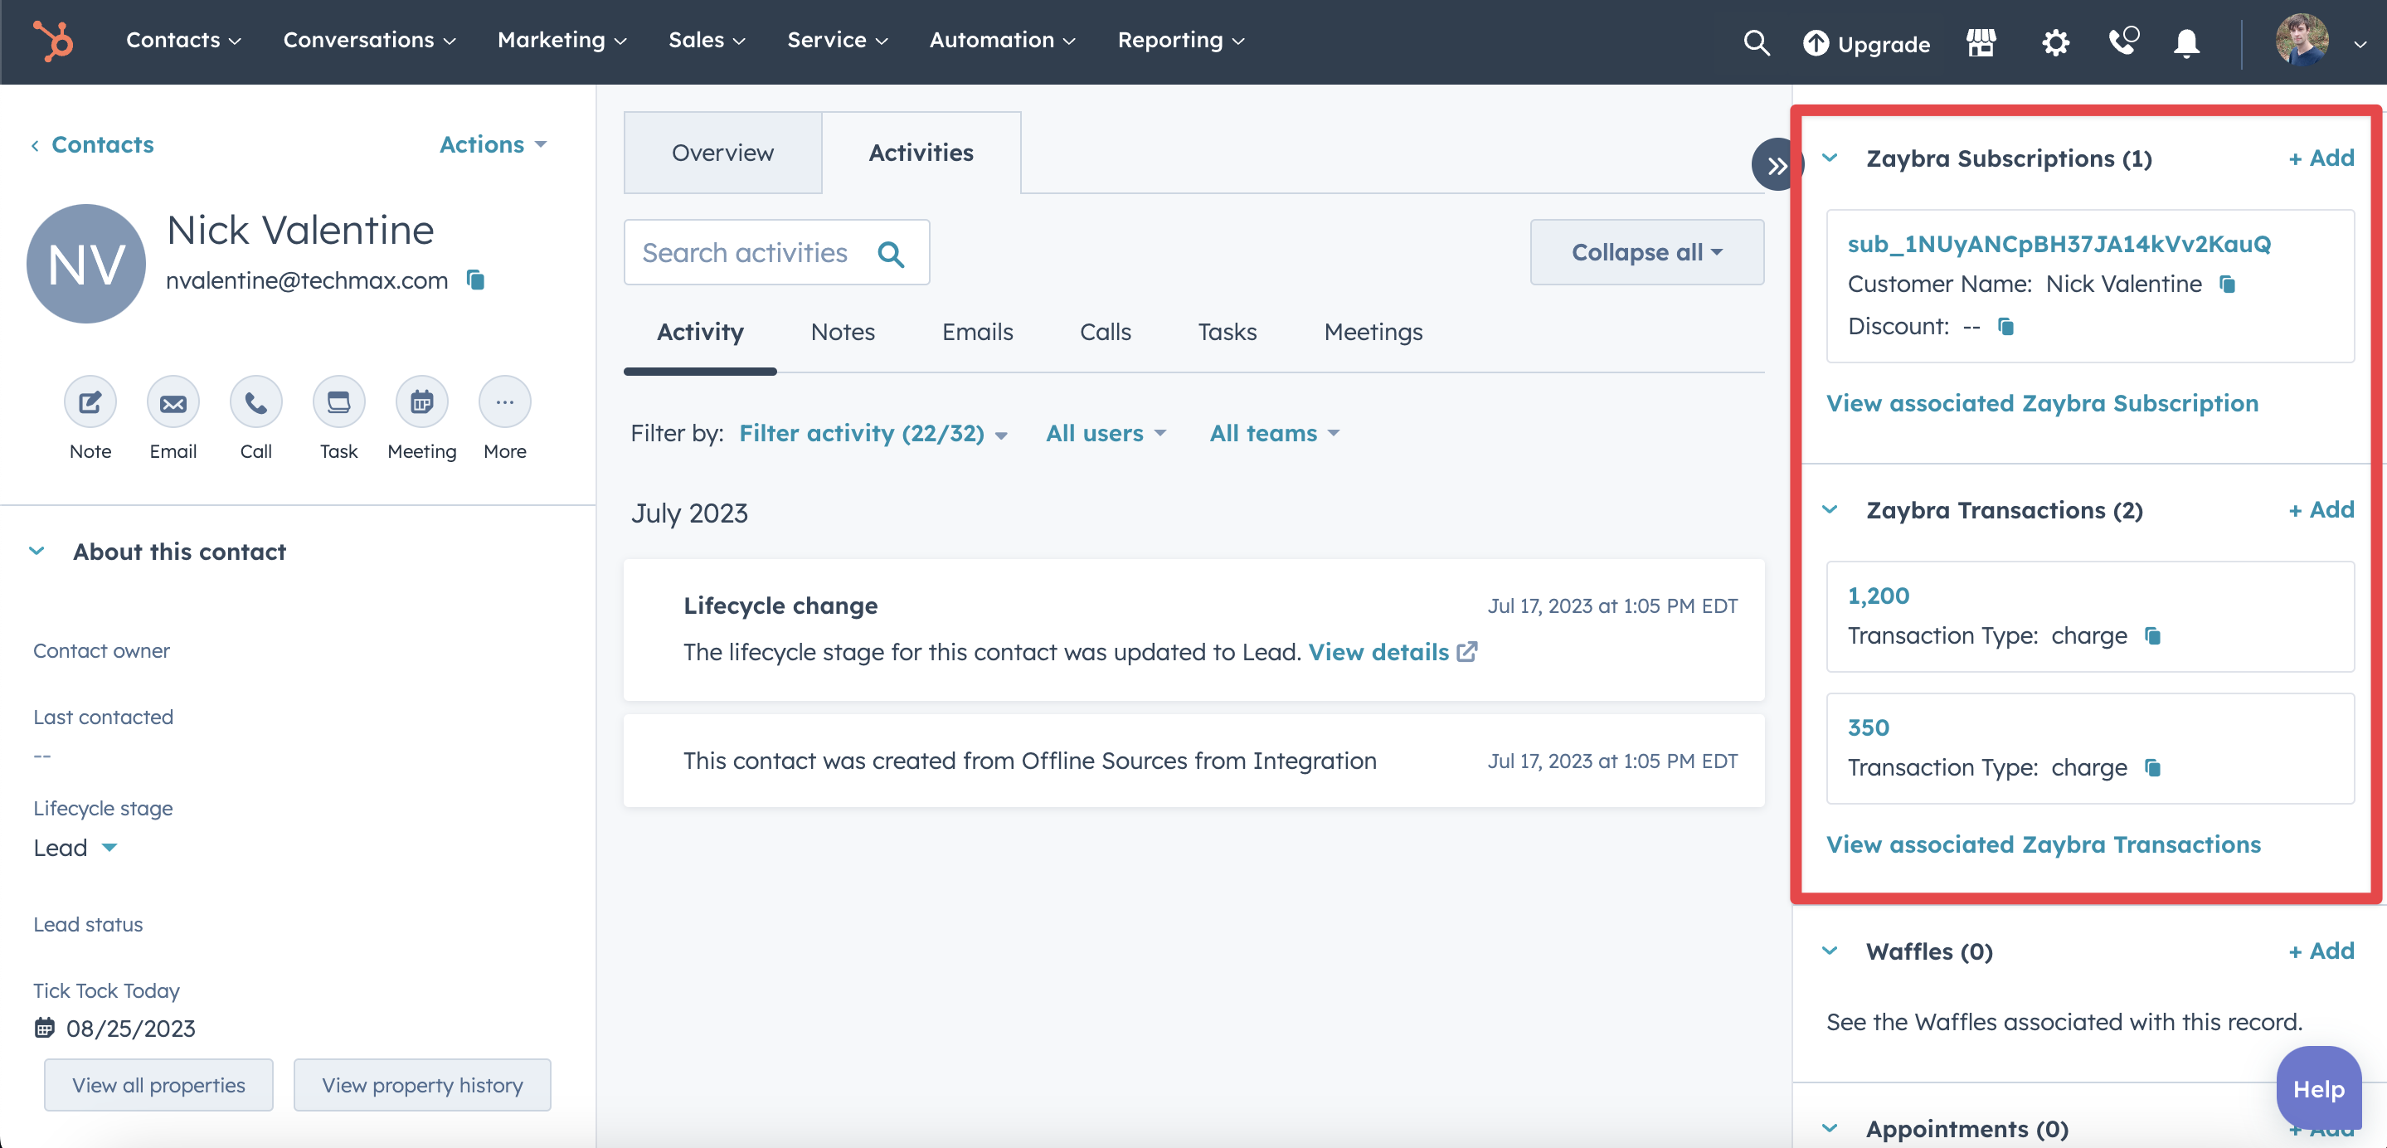Open the Marketing menu
Viewport: 2387px width, 1148px height.
562,40
